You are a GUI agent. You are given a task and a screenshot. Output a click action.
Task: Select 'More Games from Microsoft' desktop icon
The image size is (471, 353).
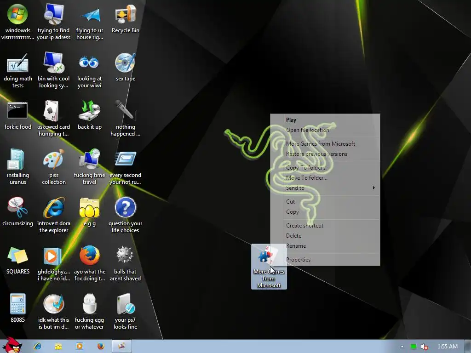[x=269, y=267]
